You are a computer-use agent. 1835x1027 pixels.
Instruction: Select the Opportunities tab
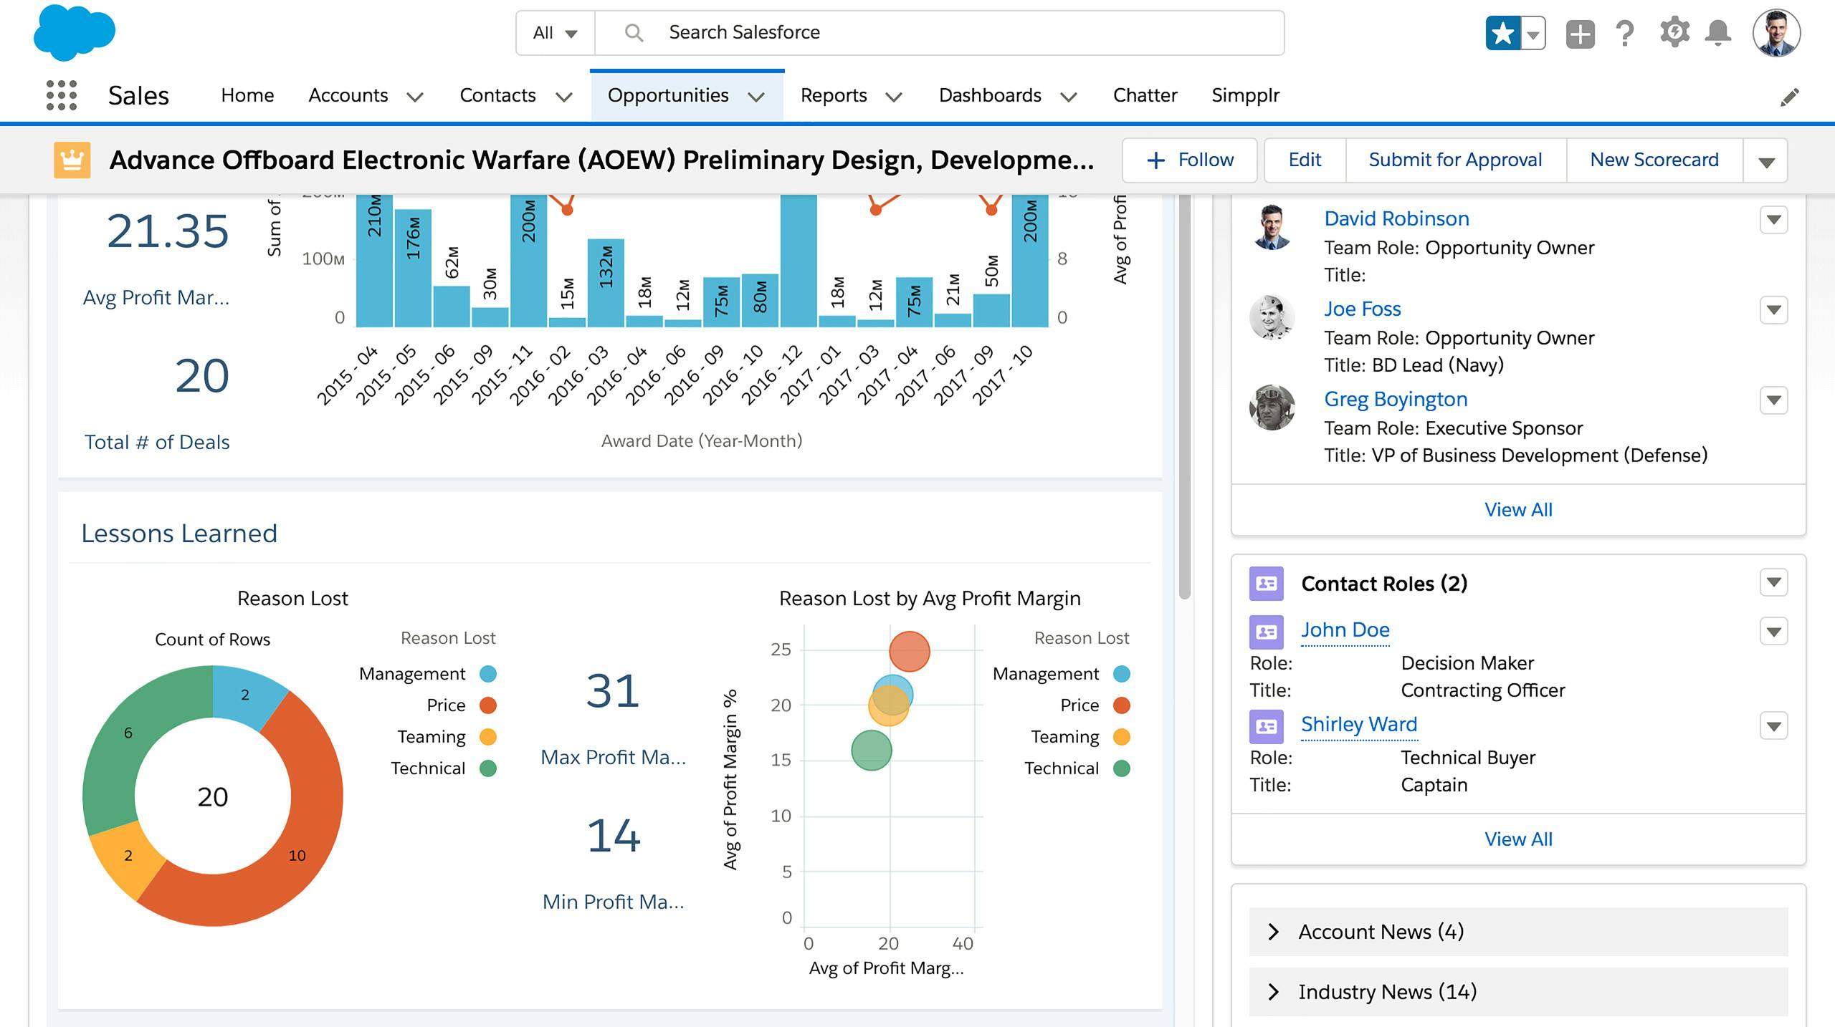[668, 95]
